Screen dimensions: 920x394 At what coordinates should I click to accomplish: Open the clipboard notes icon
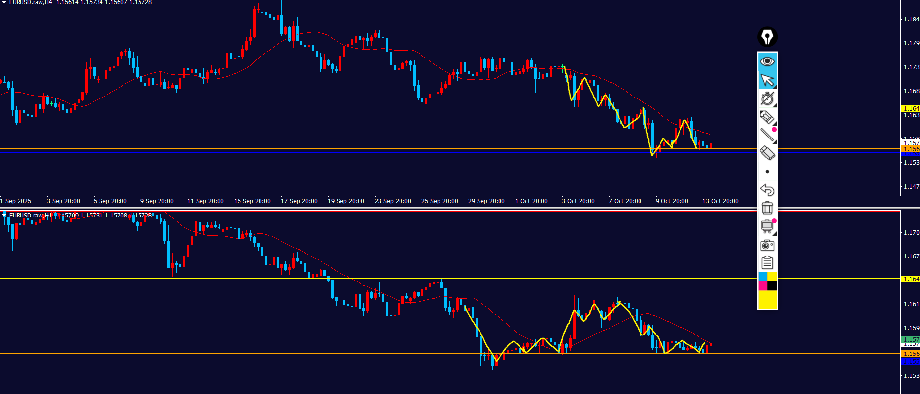tap(767, 263)
